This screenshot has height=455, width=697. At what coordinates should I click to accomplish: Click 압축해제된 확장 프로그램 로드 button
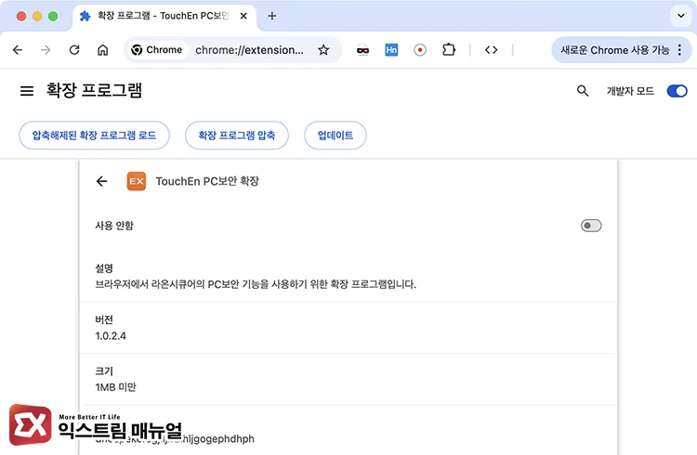(x=94, y=135)
